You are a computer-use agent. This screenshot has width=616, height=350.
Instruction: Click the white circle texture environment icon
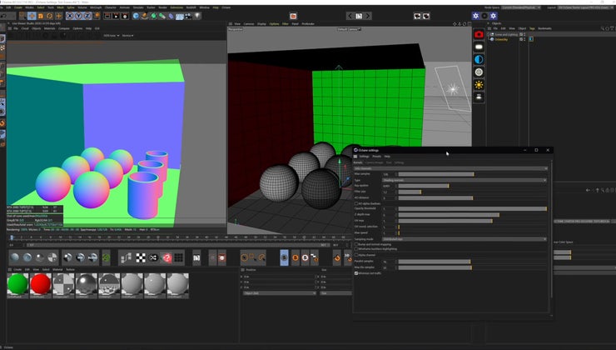[x=479, y=72]
